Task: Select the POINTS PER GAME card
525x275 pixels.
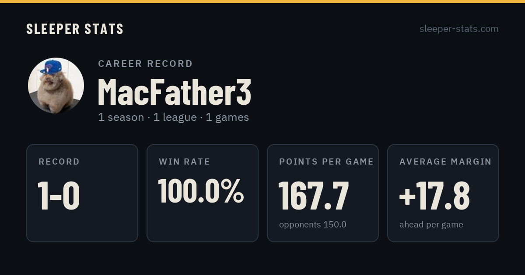Action: (323, 193)
